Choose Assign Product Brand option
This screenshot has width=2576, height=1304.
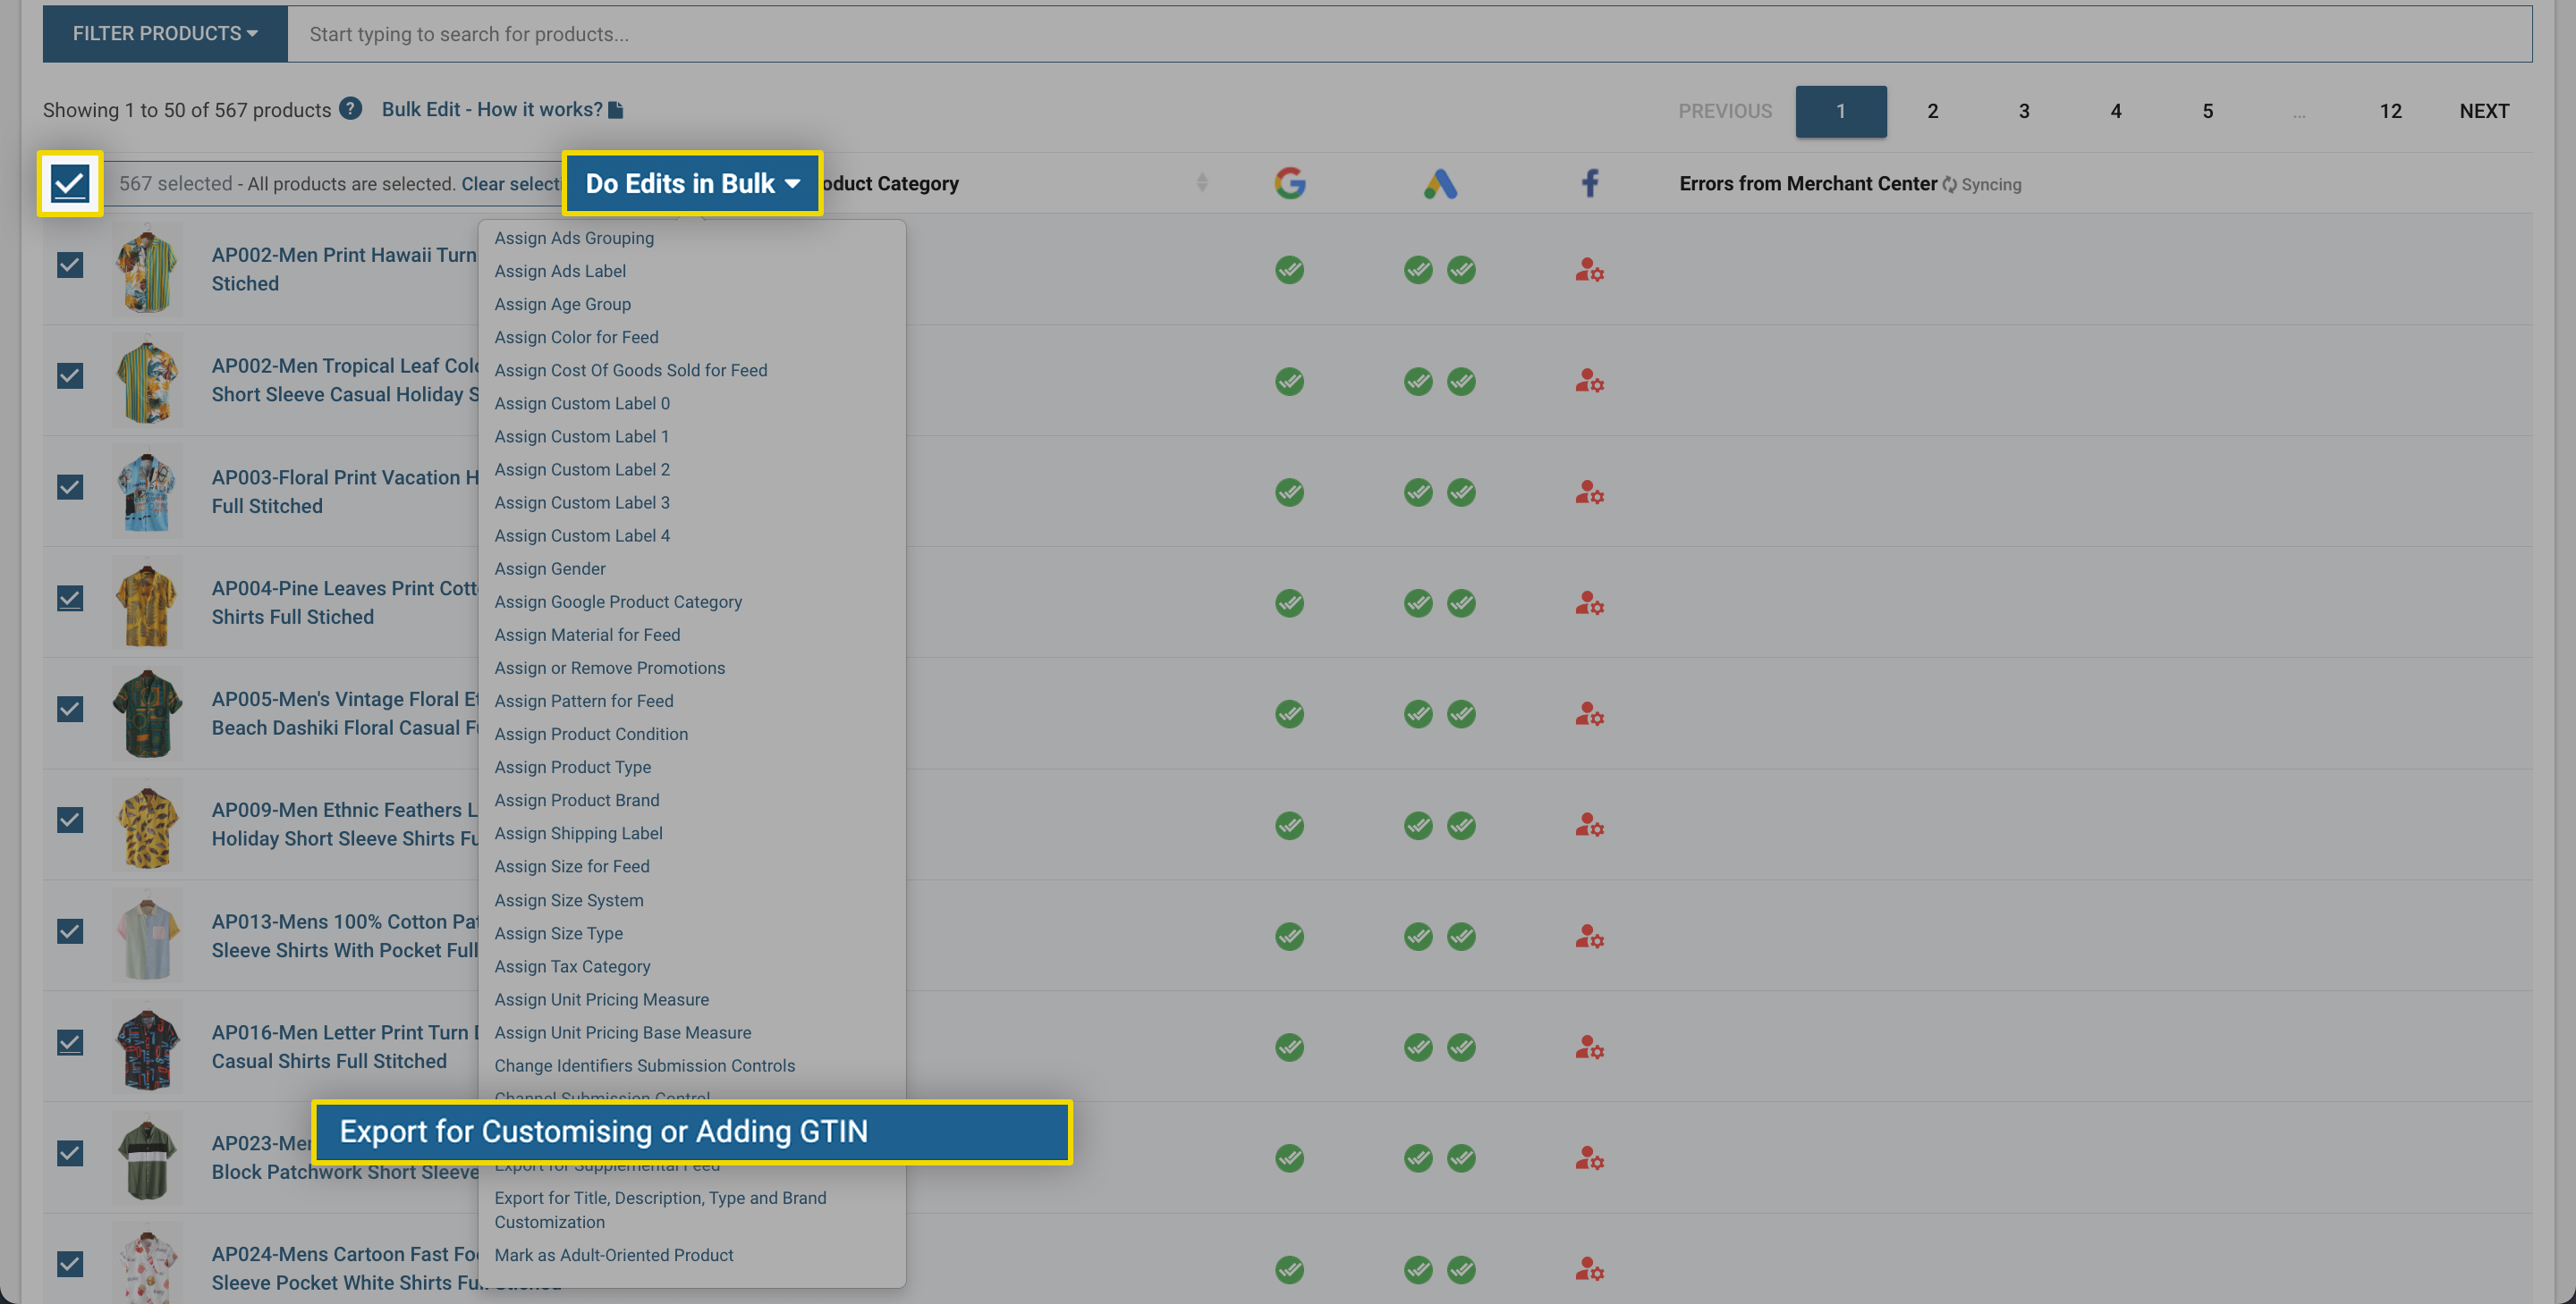577,801
